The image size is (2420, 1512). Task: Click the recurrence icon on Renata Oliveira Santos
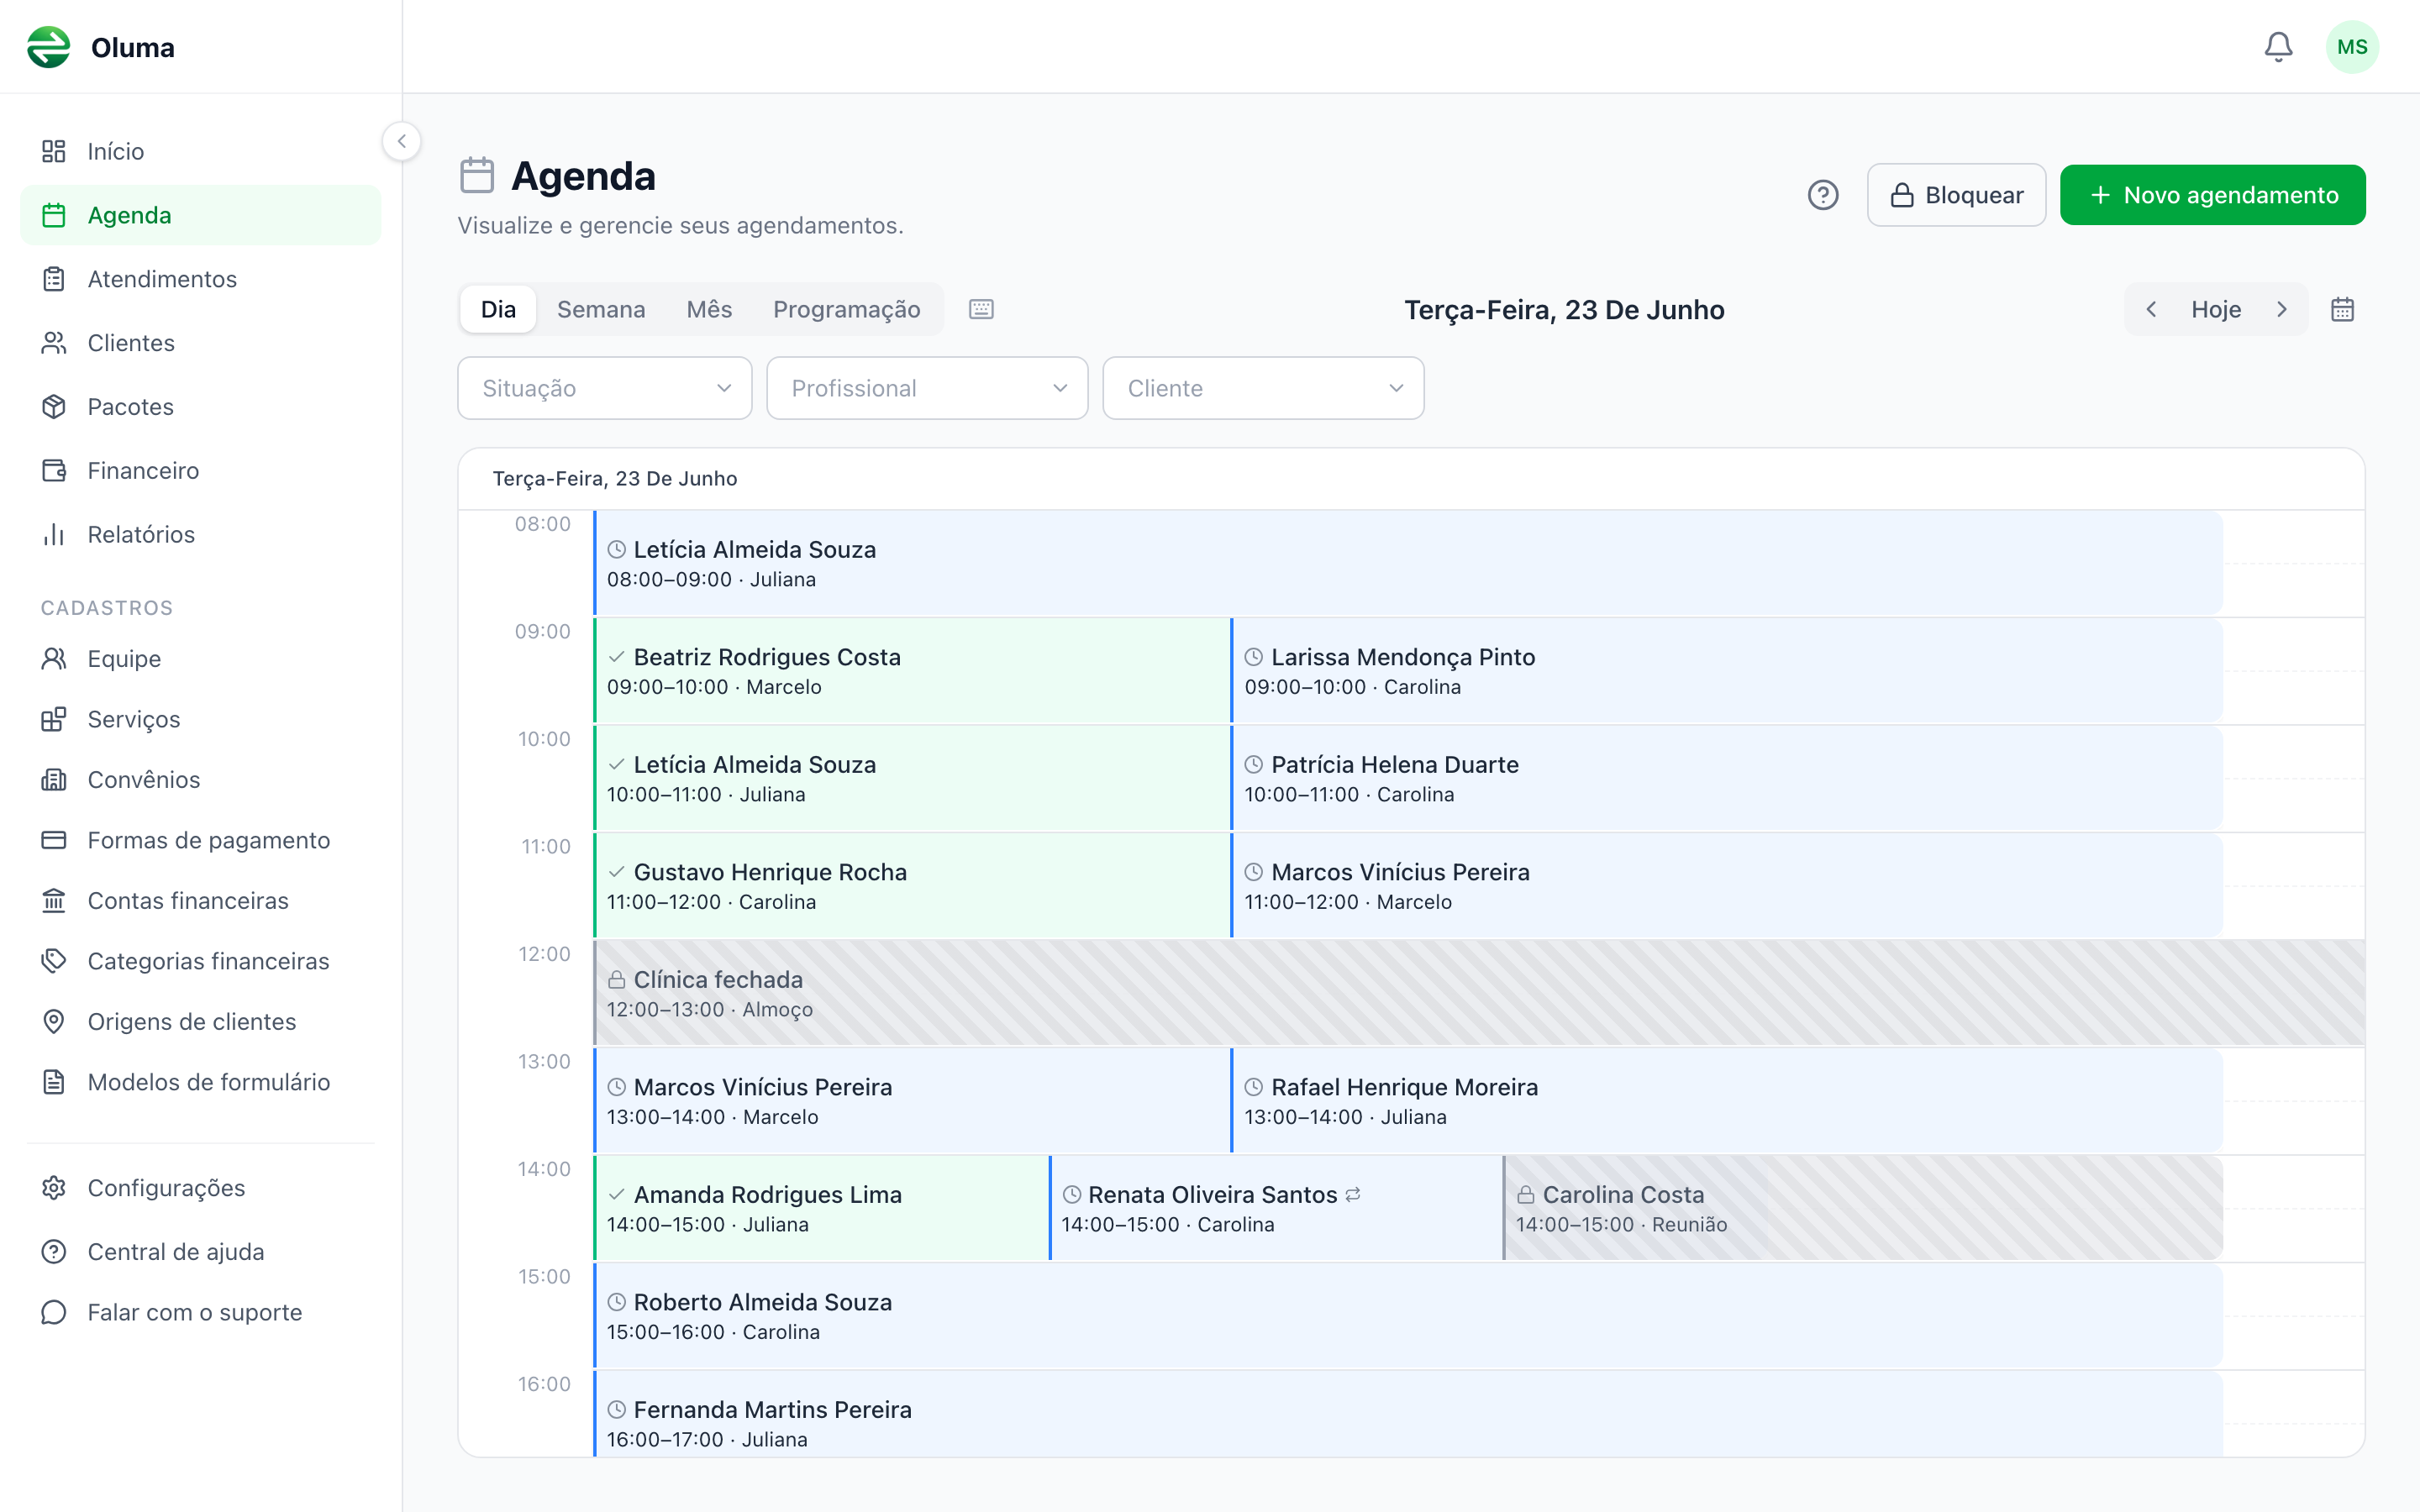coord(1353,1195)
